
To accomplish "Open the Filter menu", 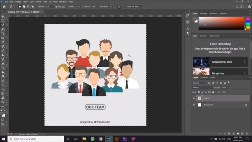I will [44, 2].
